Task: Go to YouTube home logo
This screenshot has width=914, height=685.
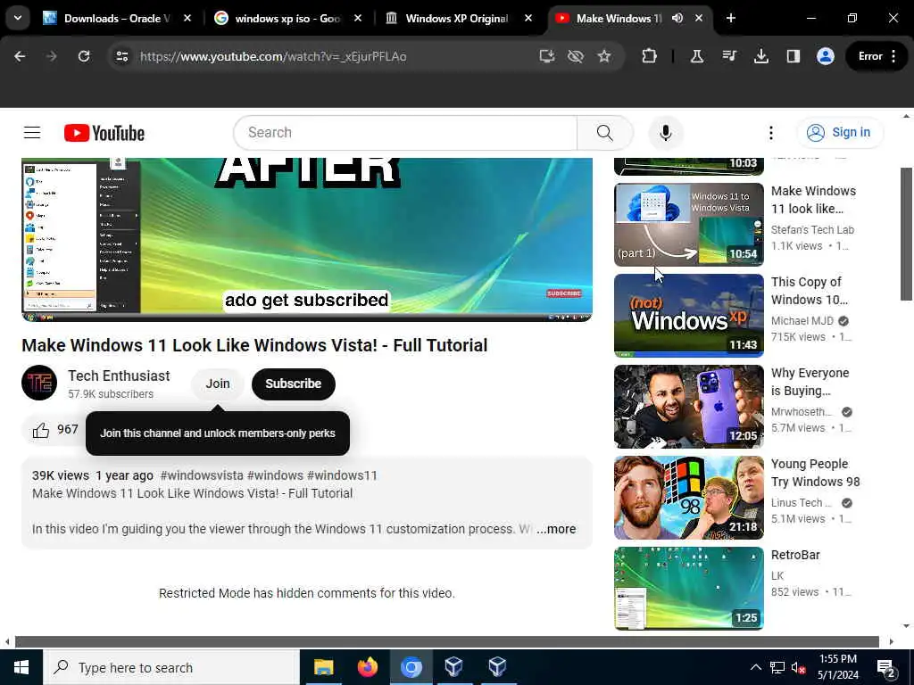Action: 104,133
